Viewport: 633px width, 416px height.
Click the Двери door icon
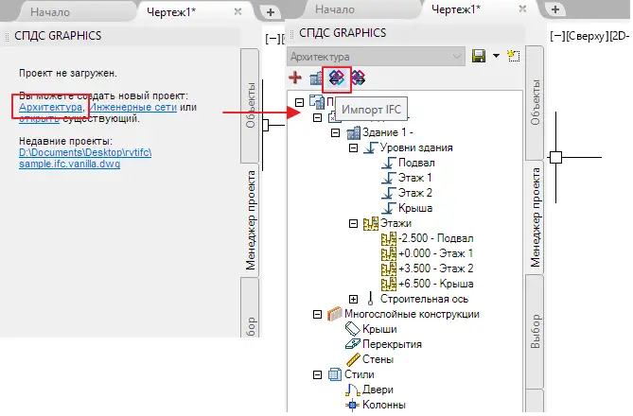click(x=352, y=390)
